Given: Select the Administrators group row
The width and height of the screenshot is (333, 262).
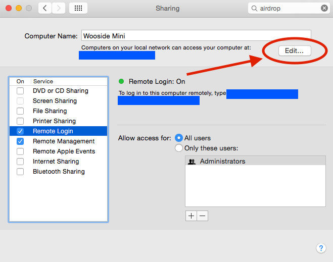Looking at the screenshot, I should click(255, 161).
